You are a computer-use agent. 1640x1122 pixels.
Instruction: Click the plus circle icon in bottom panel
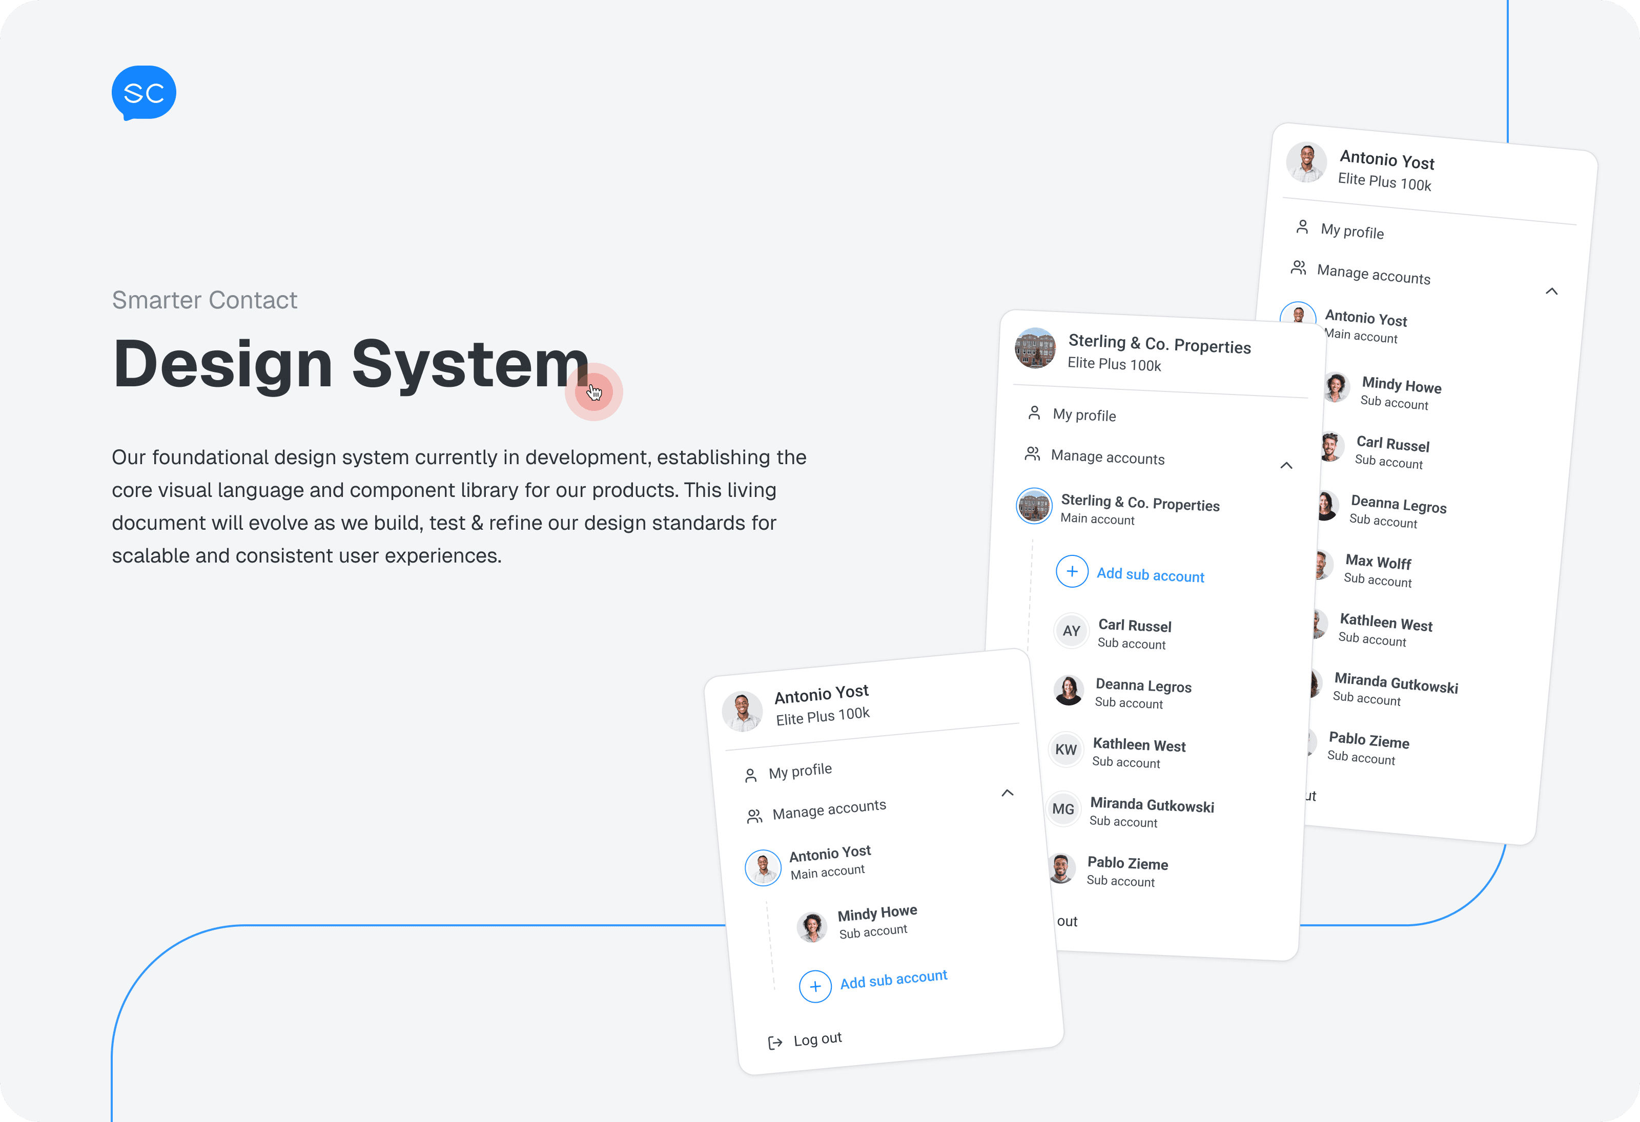pyautogui.click(x=815, y=987)
